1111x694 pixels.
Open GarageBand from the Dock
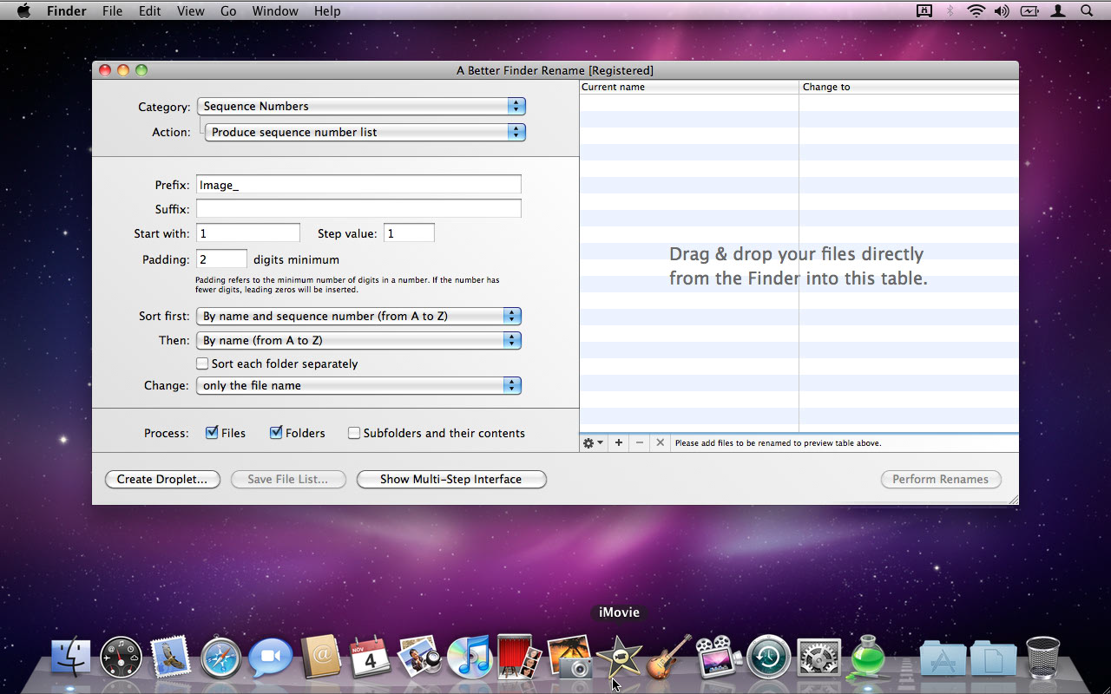click(x=669, y=657)
